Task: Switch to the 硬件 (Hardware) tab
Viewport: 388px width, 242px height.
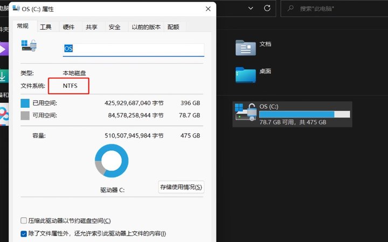Action: point(68,27)
